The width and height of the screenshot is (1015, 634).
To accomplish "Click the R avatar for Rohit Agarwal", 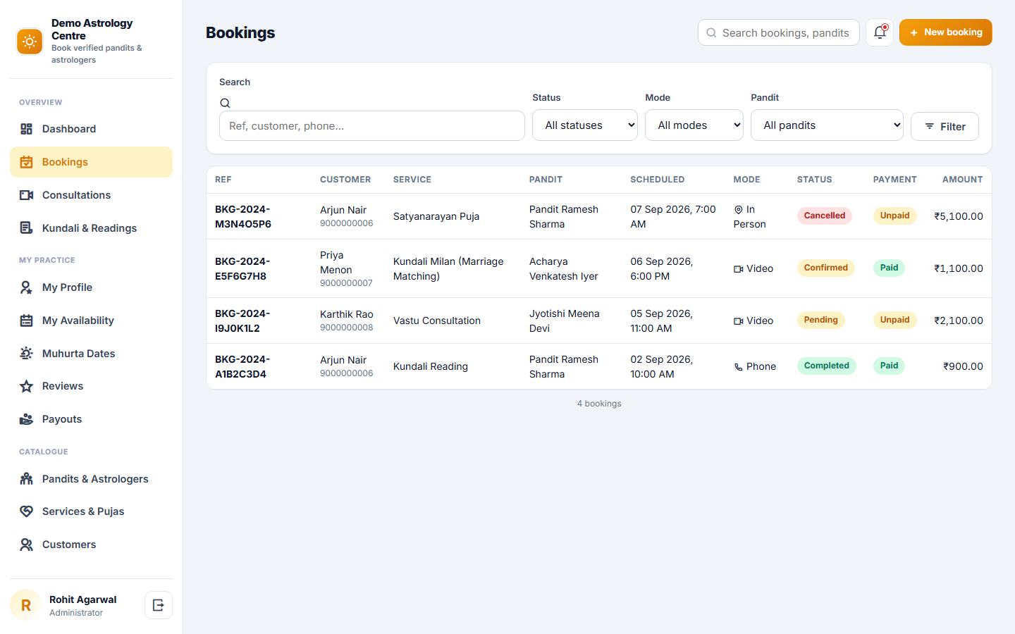I will click(x=26, y=605).
